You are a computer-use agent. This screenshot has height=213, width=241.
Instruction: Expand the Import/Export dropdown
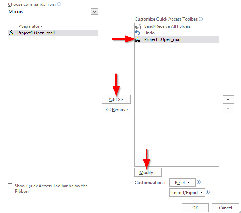pyautogui.click(x=187, y=193)
